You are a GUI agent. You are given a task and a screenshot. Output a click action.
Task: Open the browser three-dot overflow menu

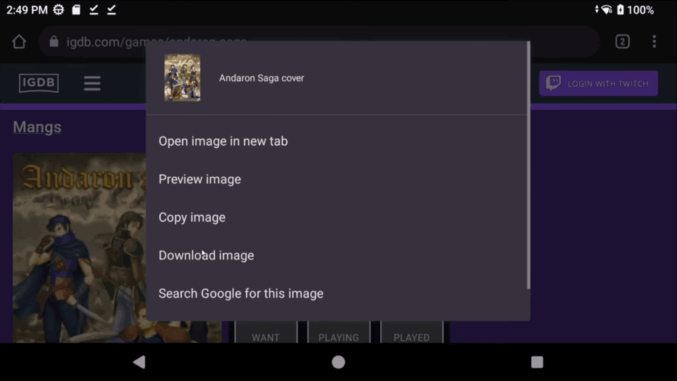[654, 42]
